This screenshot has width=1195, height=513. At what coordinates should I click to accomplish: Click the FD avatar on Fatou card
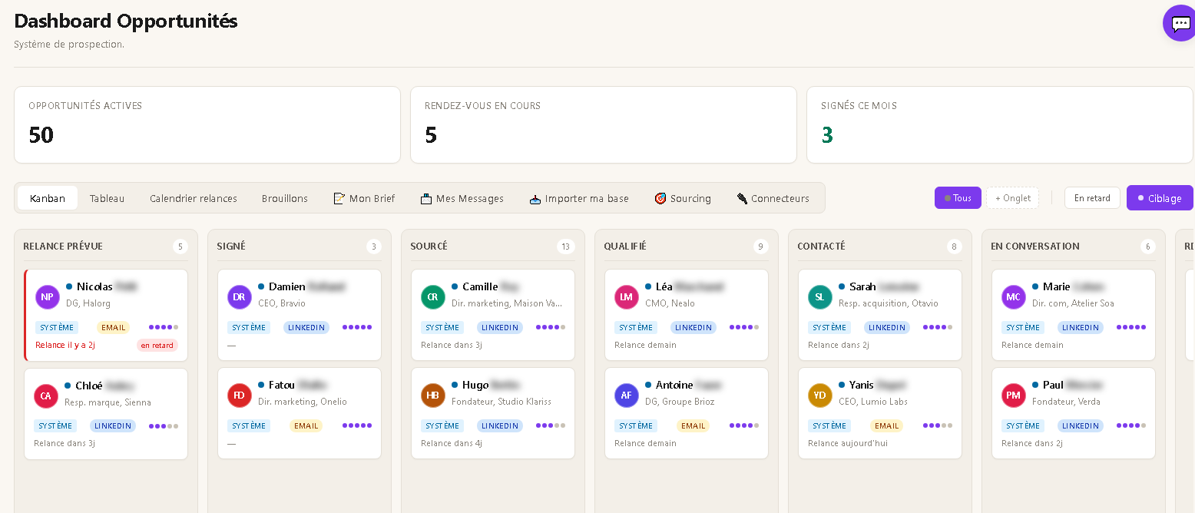(240, 396)
